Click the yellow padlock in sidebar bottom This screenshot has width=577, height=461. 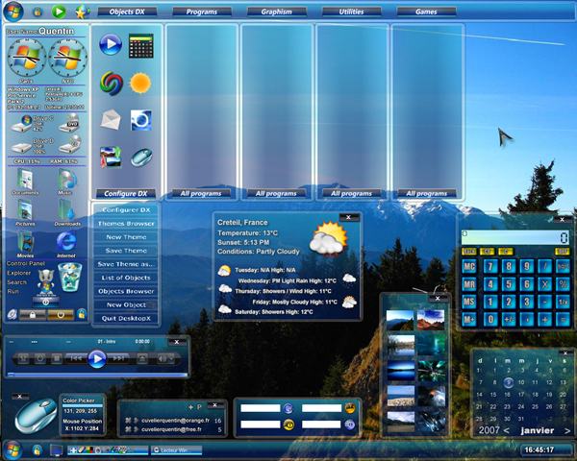82,314
